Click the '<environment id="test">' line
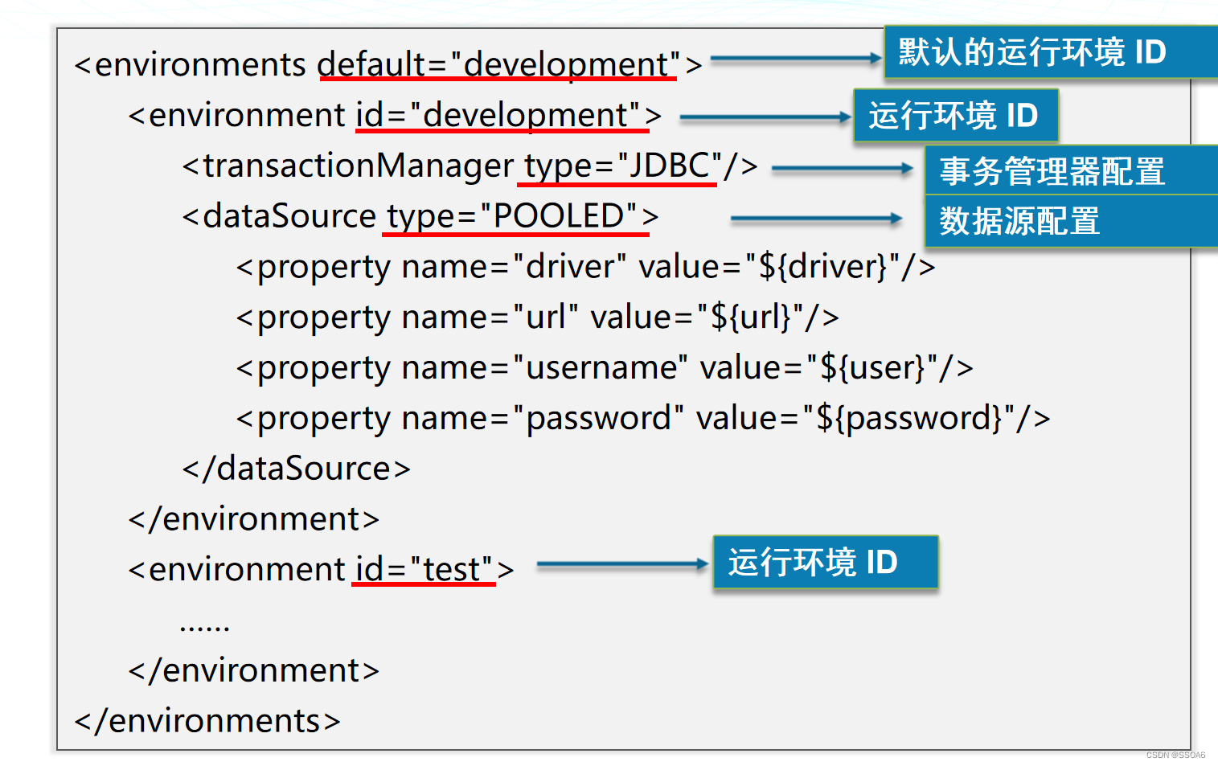Viewport: 1218px width, 766px height. [321, 569]
